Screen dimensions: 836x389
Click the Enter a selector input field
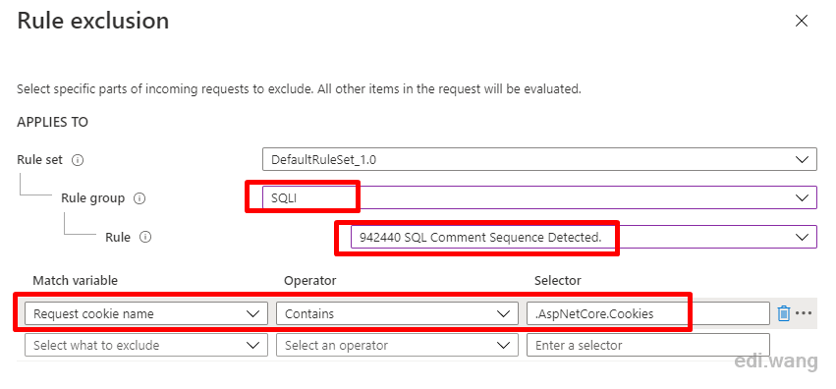tap(648, 346)
